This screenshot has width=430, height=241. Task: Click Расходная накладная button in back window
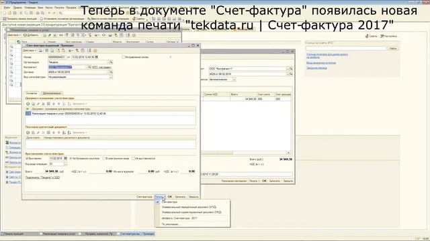coord(234,181)
